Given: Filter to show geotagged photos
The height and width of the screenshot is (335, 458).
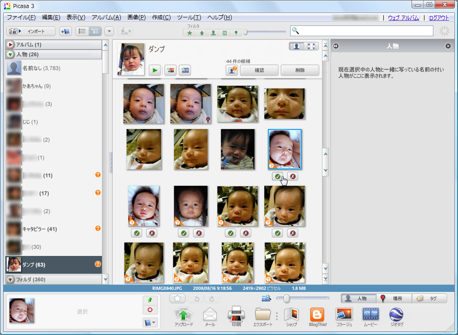Looking at the screenshot, I should pos(236,32).
